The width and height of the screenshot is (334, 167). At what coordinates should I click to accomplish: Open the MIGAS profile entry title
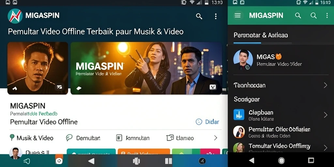point(269,57)
